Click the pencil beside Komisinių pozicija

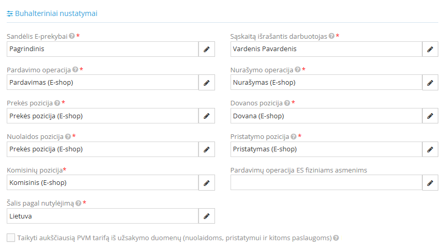[207, 183]
